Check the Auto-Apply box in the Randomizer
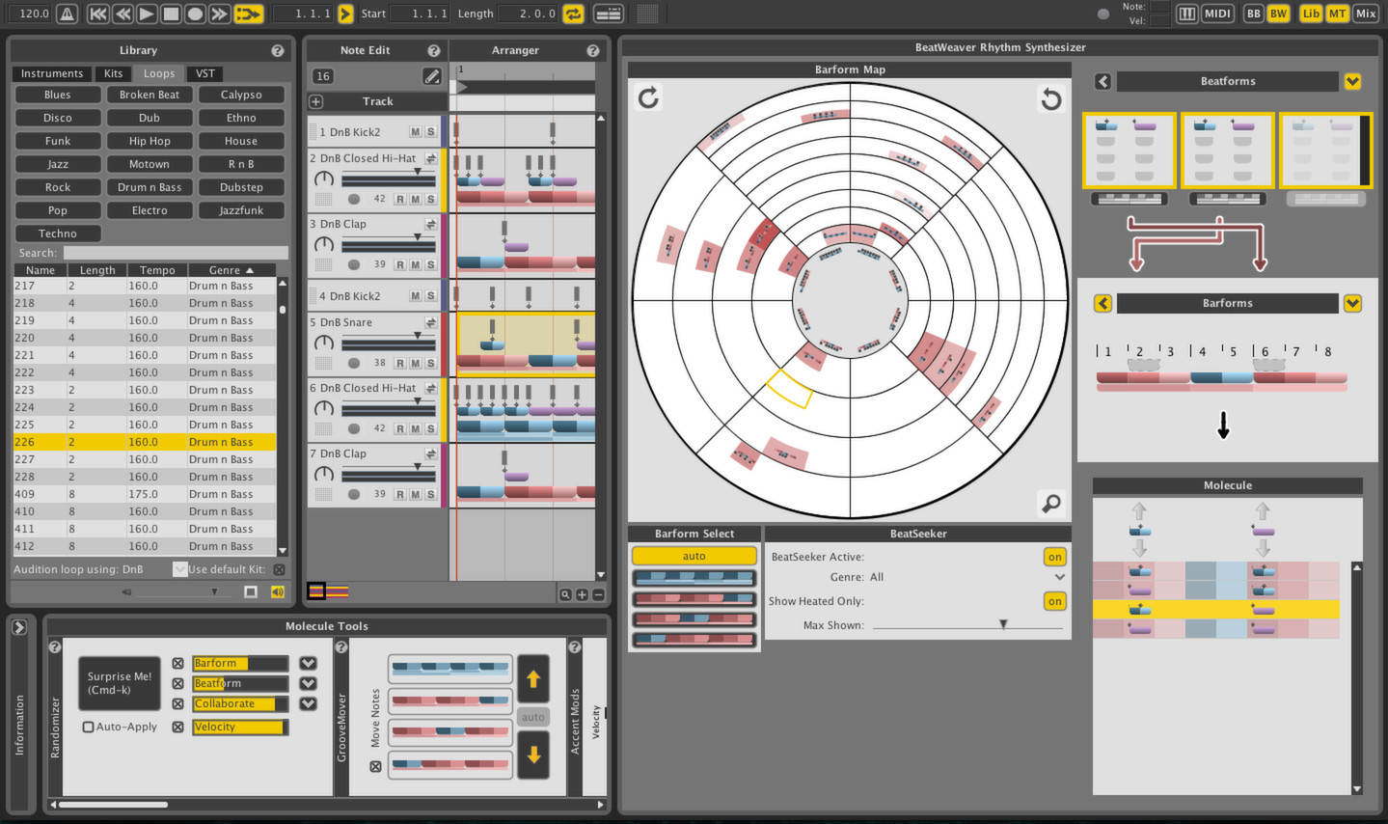This screenshot has width=1388, height=824. click(88, 727)
